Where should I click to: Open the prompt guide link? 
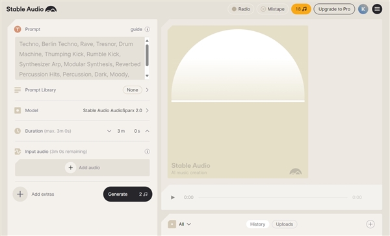point(136,29)
